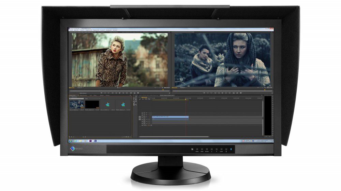Switch to the Media Browser tab

(x=83, y=95)
